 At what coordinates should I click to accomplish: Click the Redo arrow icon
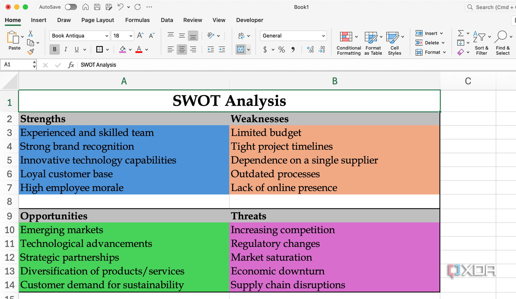[138, 7]
